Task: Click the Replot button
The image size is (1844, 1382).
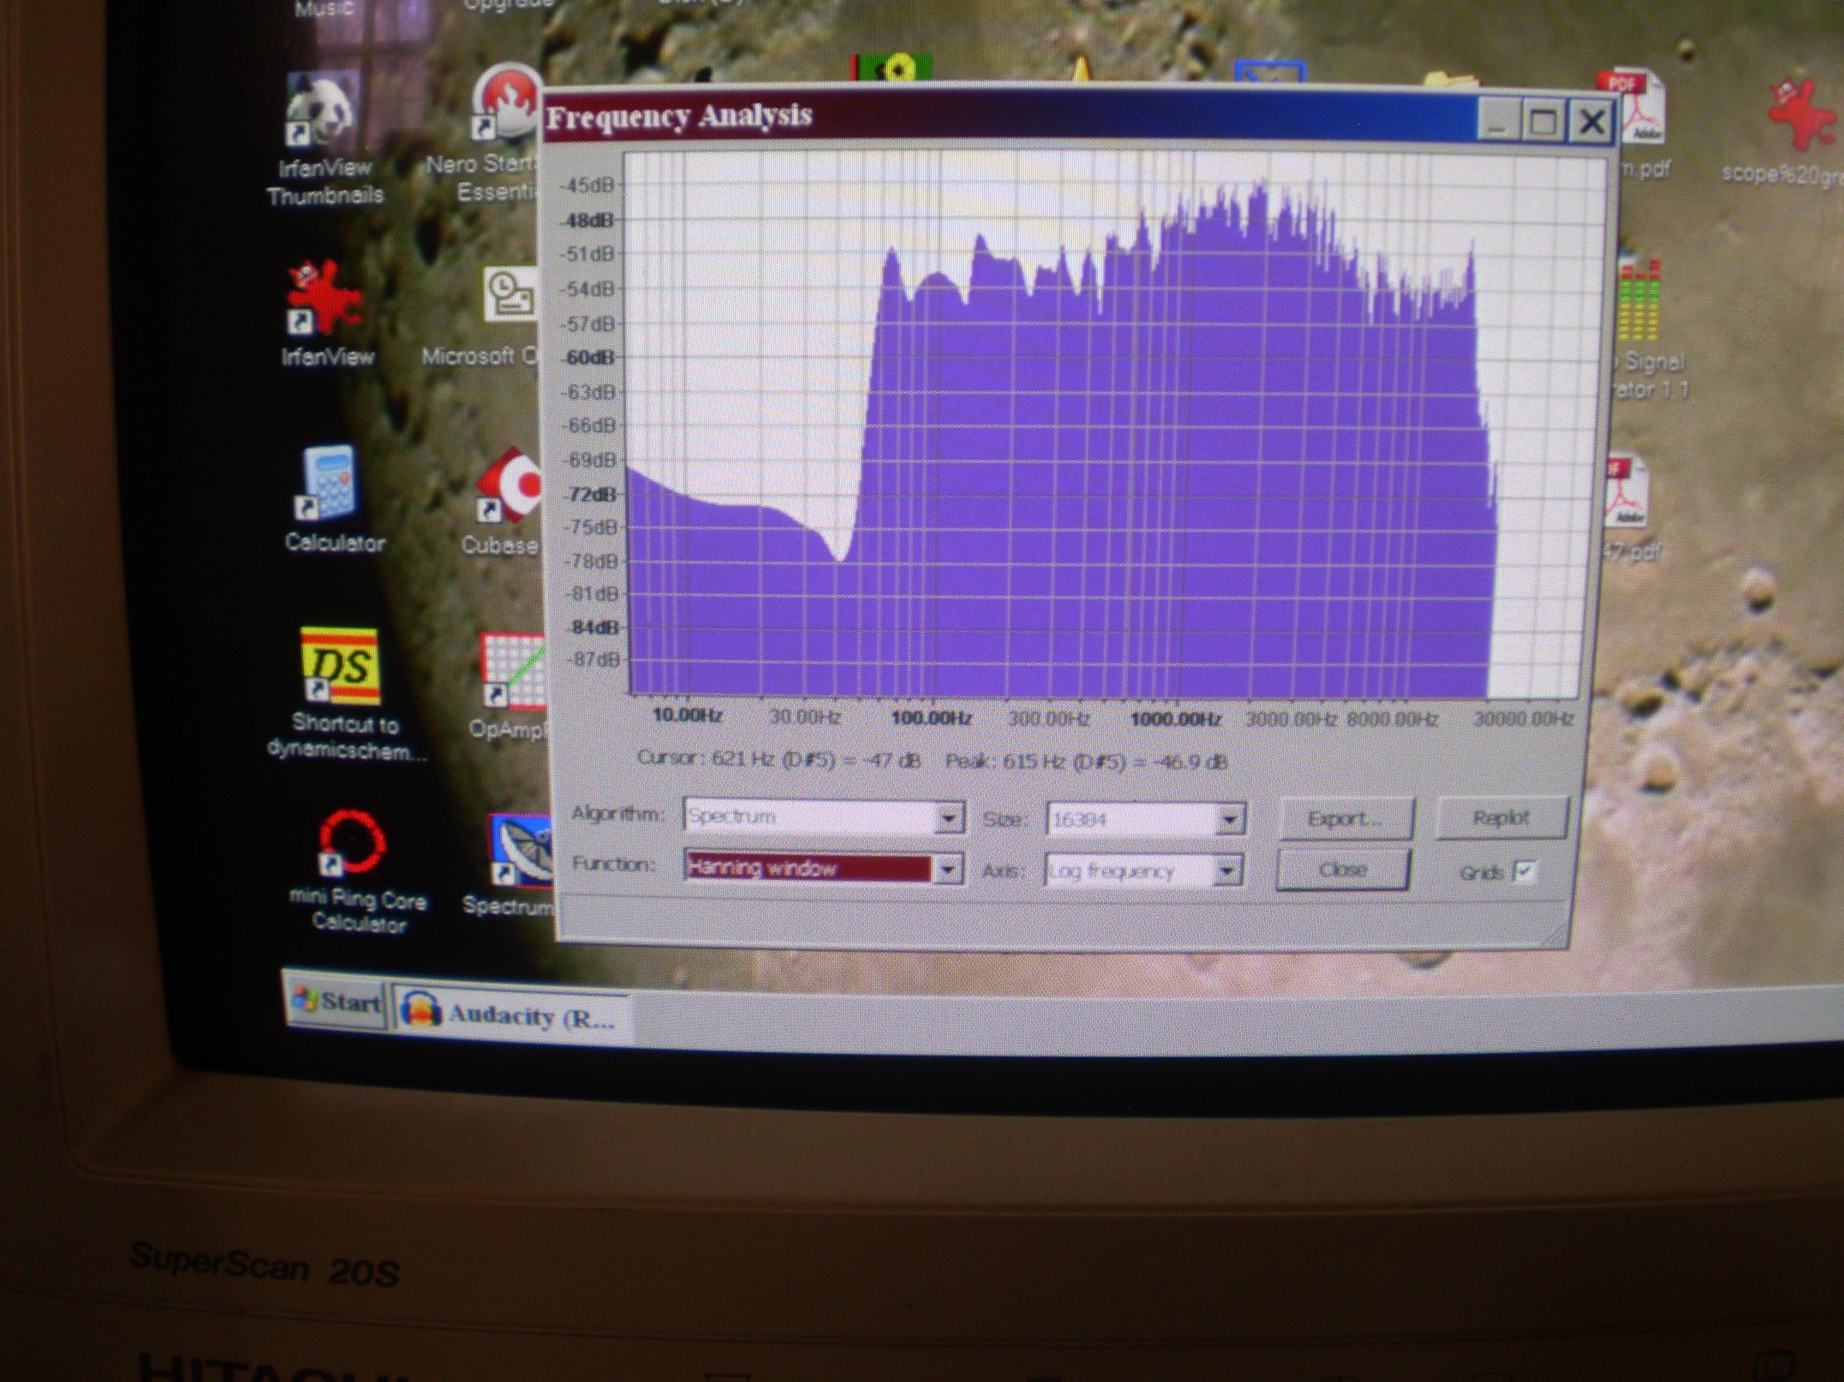Action: 1502,818
